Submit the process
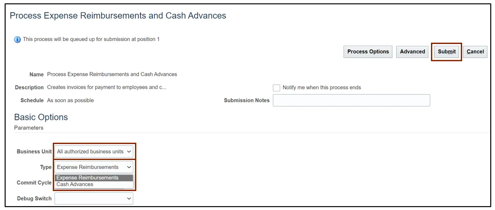Image resolution: width=495 pixels, height=210 pixels. coord(447,52)
